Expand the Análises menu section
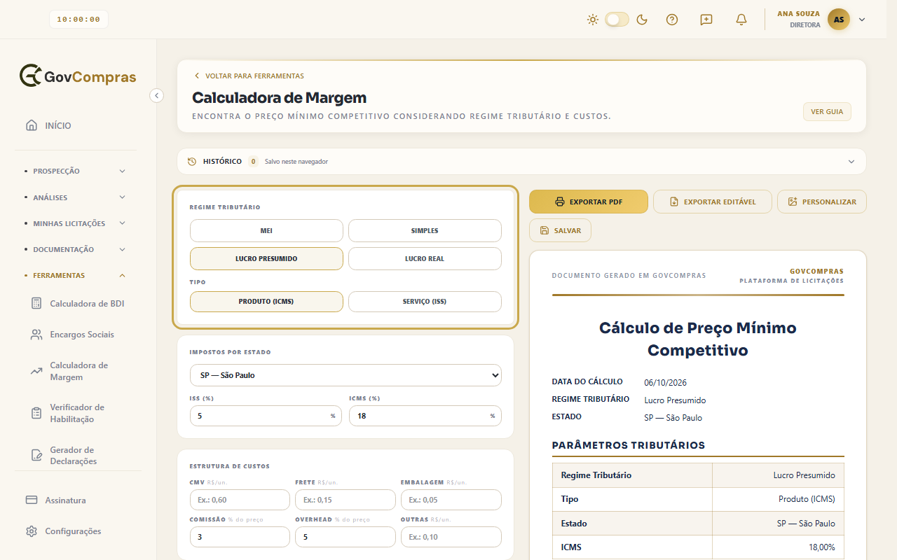The width and height of the screenshot is (897, 560). click(76, 197)
